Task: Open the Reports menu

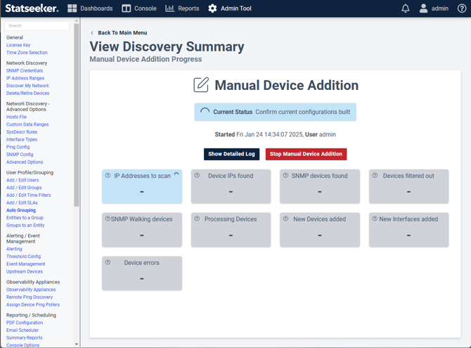Action: (182, 8)
